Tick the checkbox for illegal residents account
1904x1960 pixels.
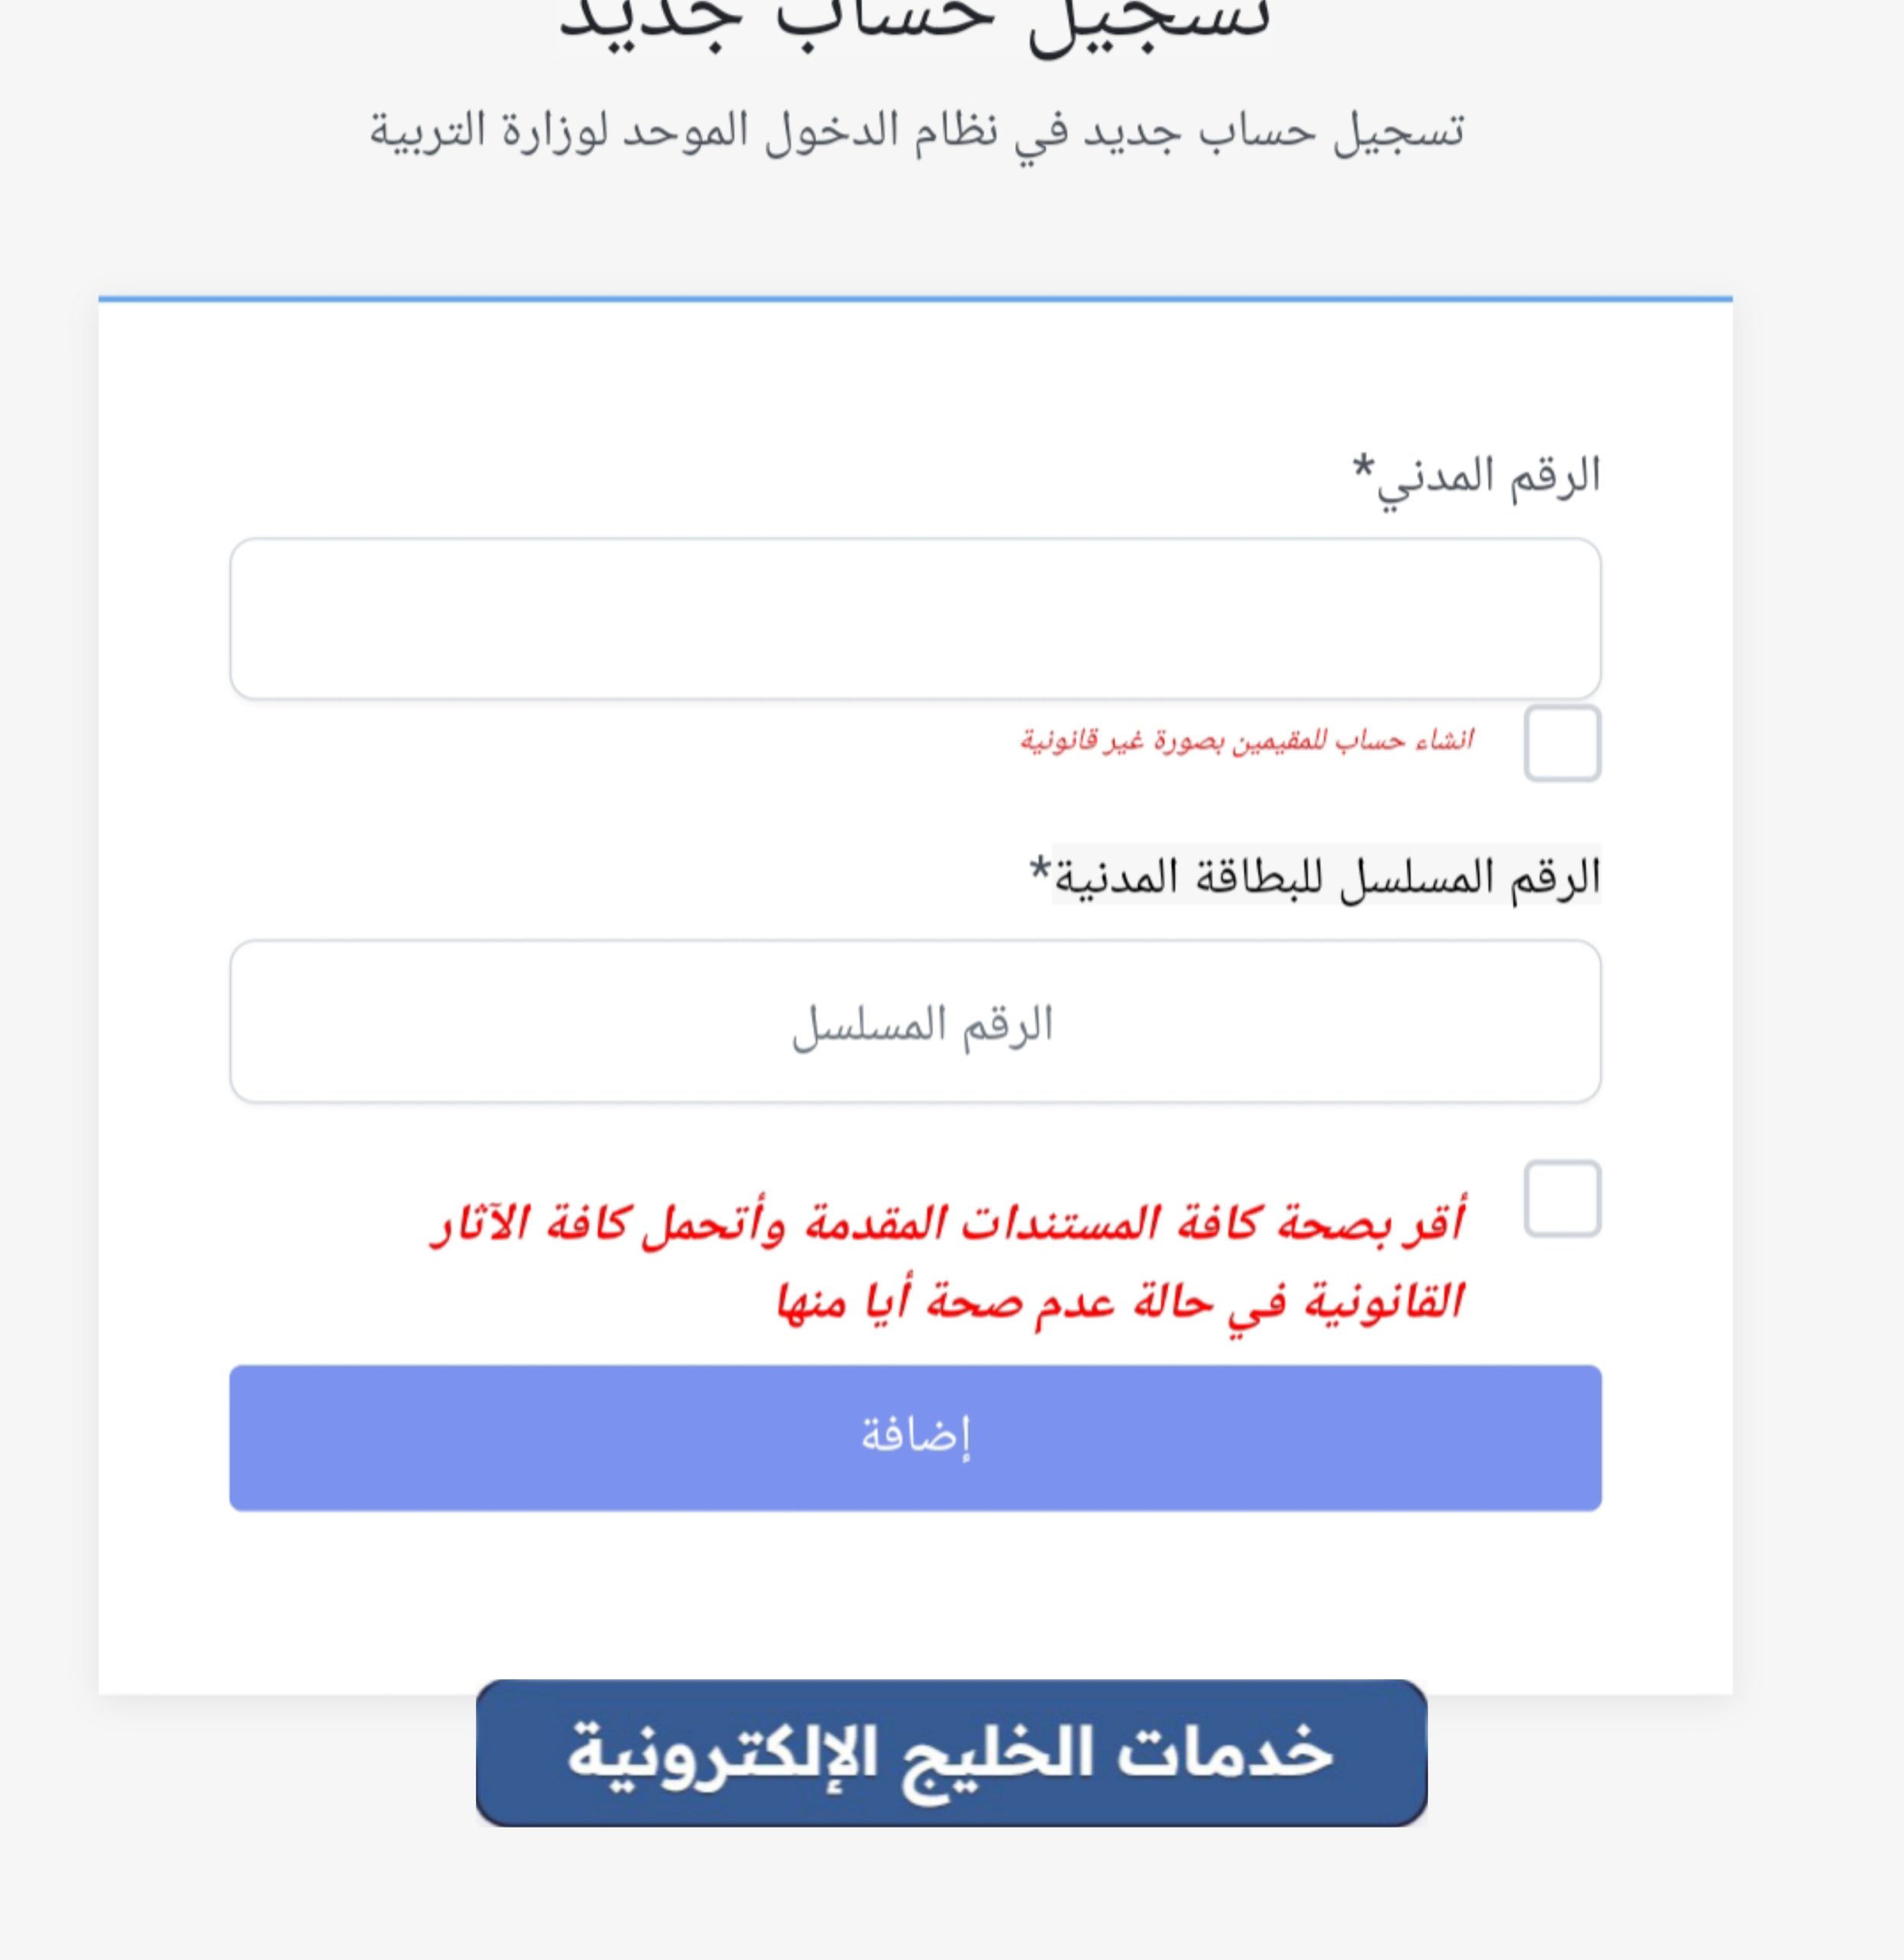tap(1562, 743)
